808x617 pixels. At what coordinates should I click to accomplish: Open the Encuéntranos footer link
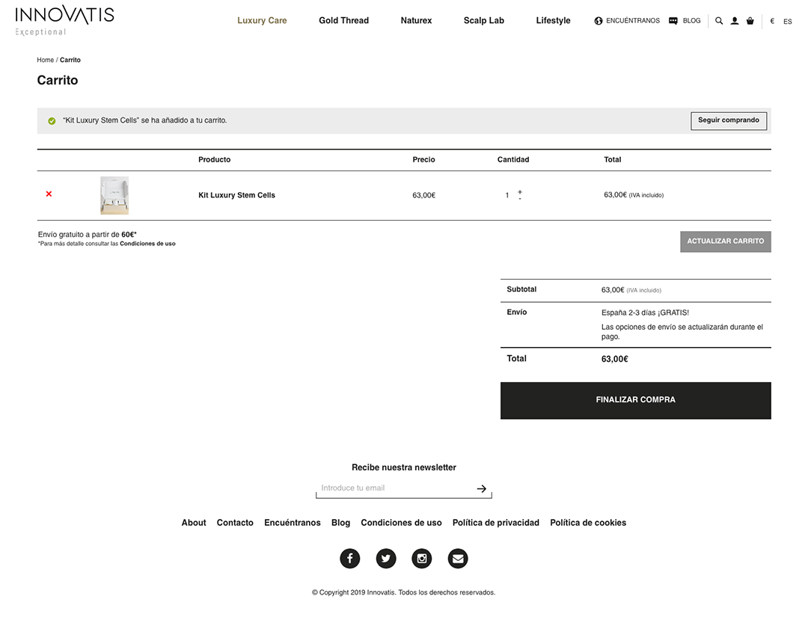click(293, 523)
